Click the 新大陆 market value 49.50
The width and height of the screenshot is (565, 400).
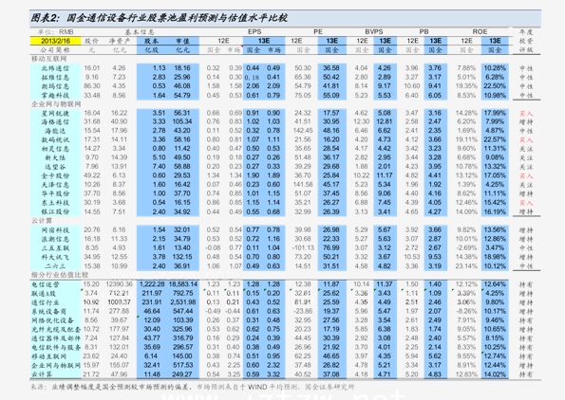[182, 157]
